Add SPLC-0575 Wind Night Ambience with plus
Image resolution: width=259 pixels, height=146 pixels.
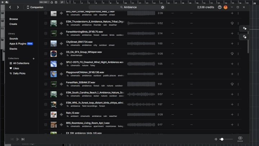point(232,64)
